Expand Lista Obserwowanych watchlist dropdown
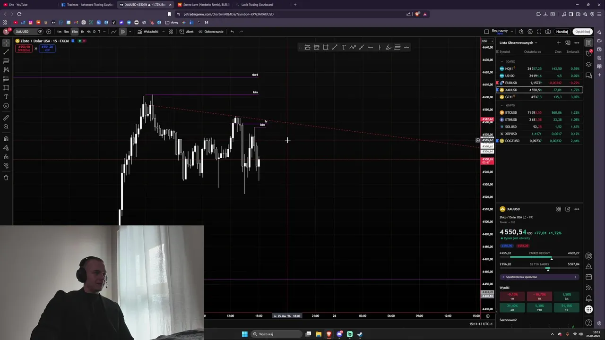The height and width of the screenshot is (340, 605). coord(519,42)
